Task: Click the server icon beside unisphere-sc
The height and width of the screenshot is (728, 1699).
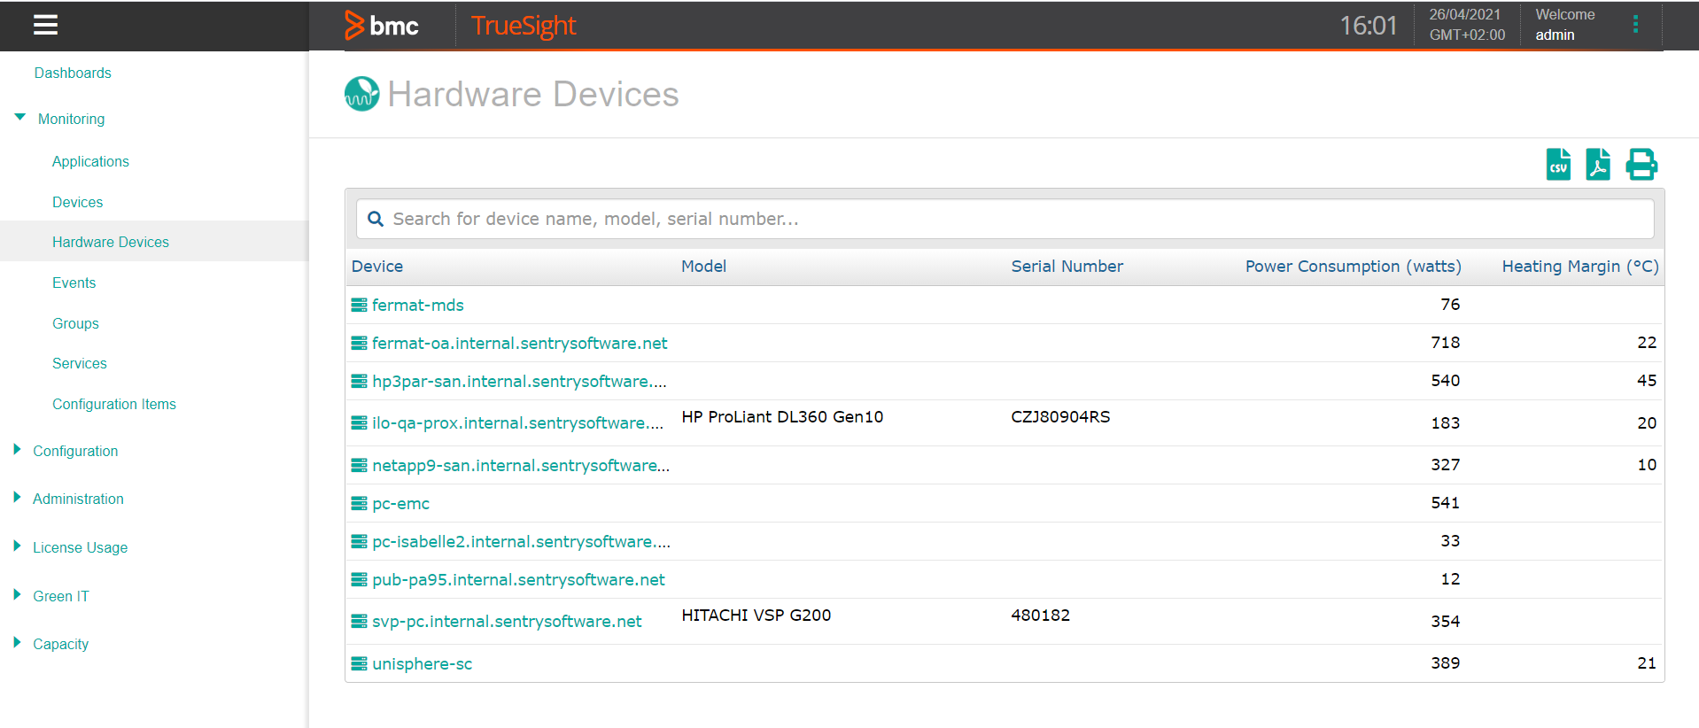Action: click(359, 663)
